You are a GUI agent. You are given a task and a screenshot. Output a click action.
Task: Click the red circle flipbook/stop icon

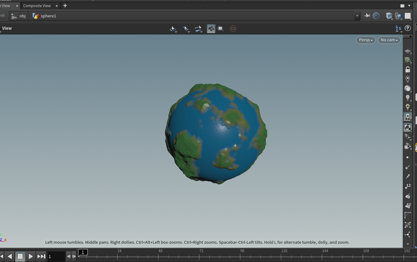pyautogui.click(x=233, y=28)
